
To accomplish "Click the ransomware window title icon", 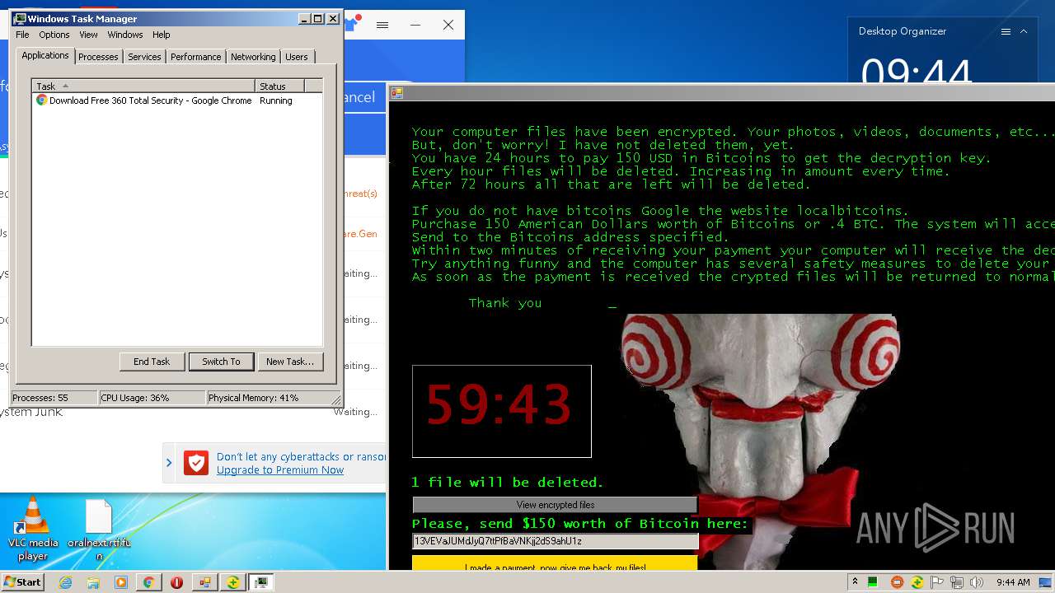I will pos(396,93).
